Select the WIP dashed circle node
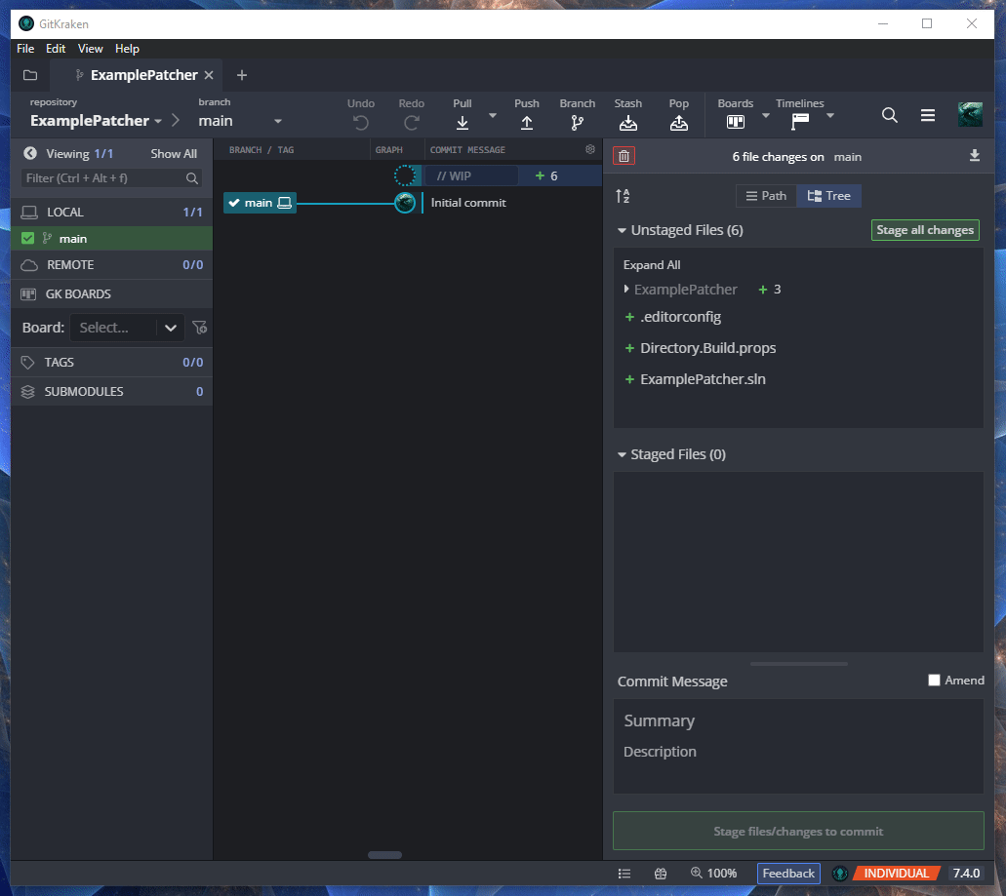This screenshot has width=1006, height=896. click(x=405, y=175)
